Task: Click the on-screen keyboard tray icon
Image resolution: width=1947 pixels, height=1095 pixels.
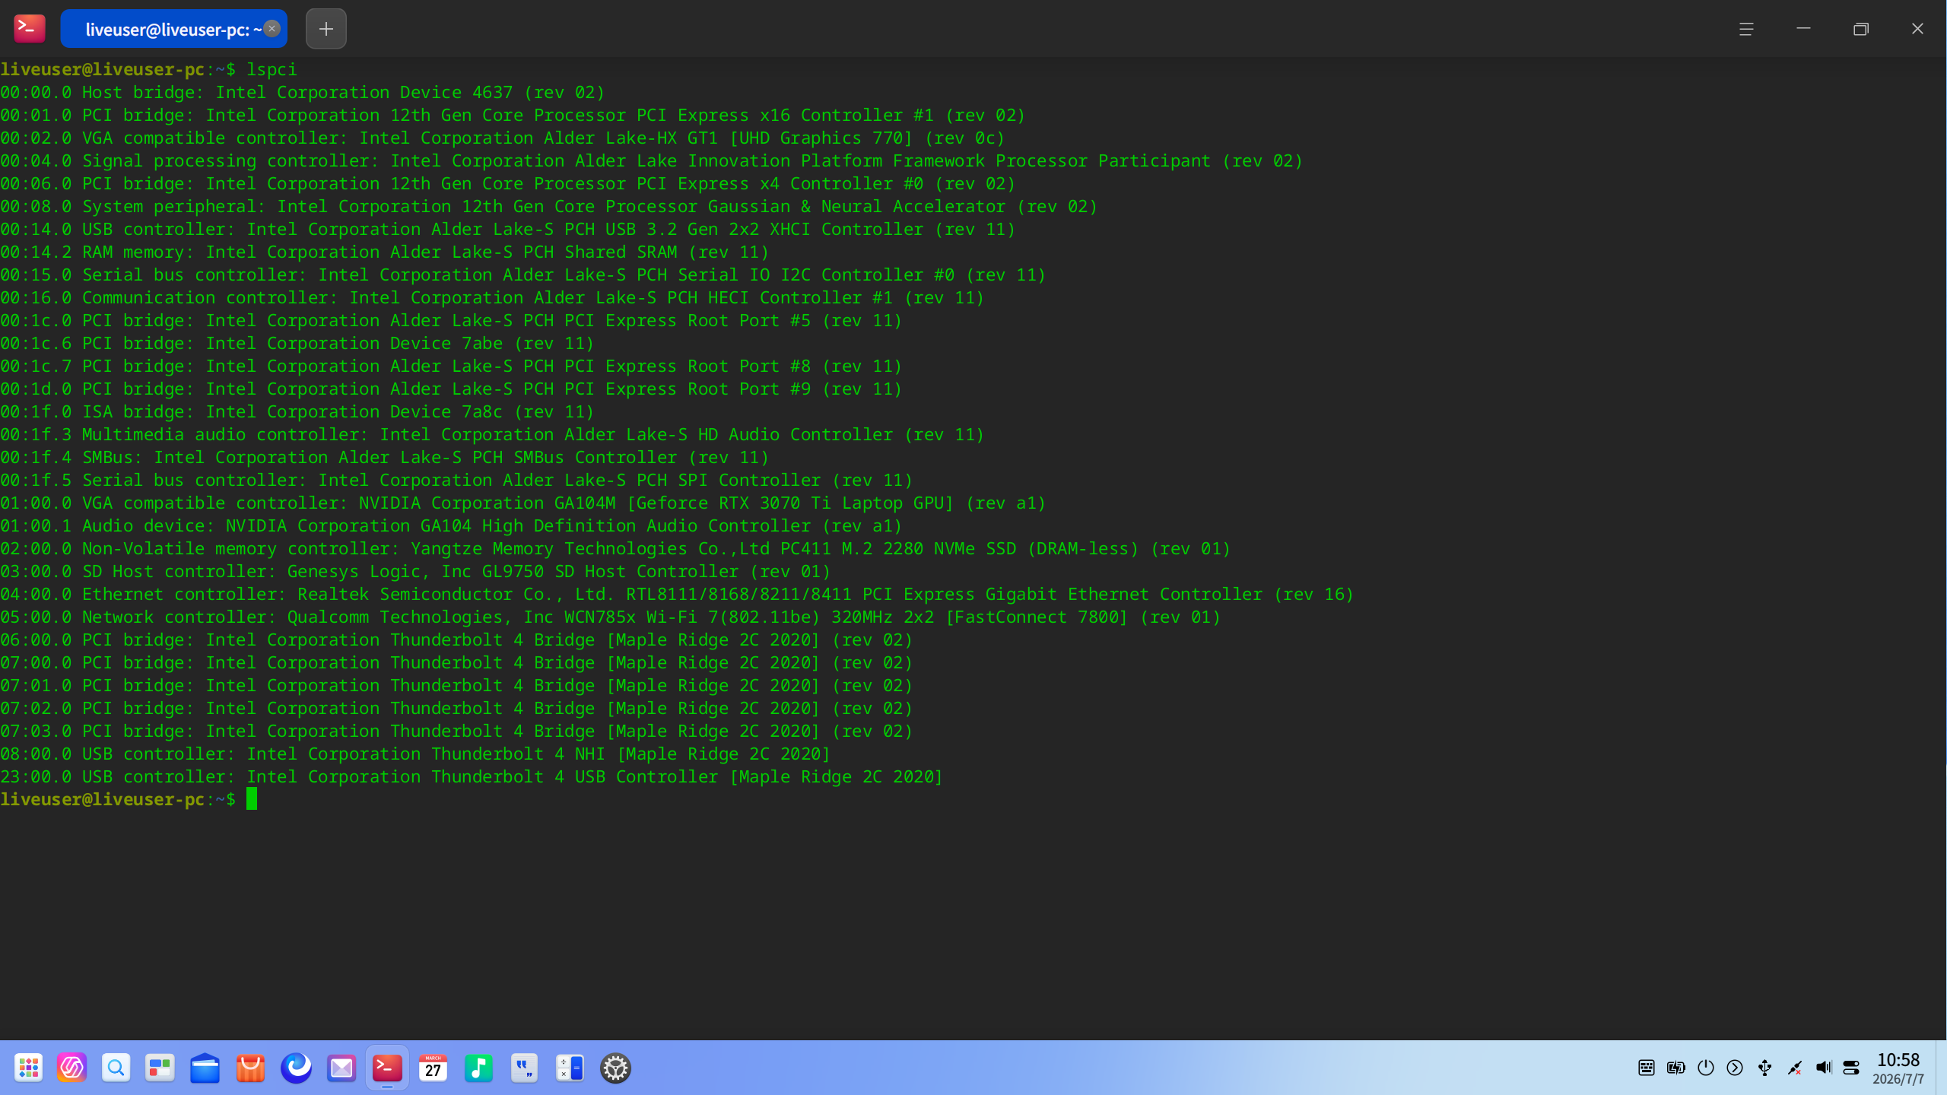Action: [1647, 1068]
